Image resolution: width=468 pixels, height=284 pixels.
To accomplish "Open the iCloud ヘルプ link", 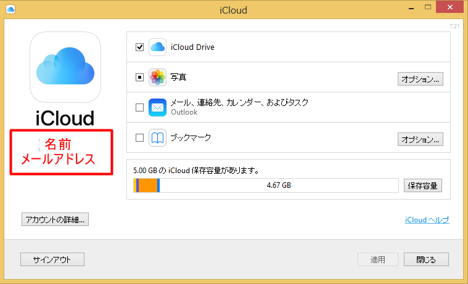I will coord(427,220).
